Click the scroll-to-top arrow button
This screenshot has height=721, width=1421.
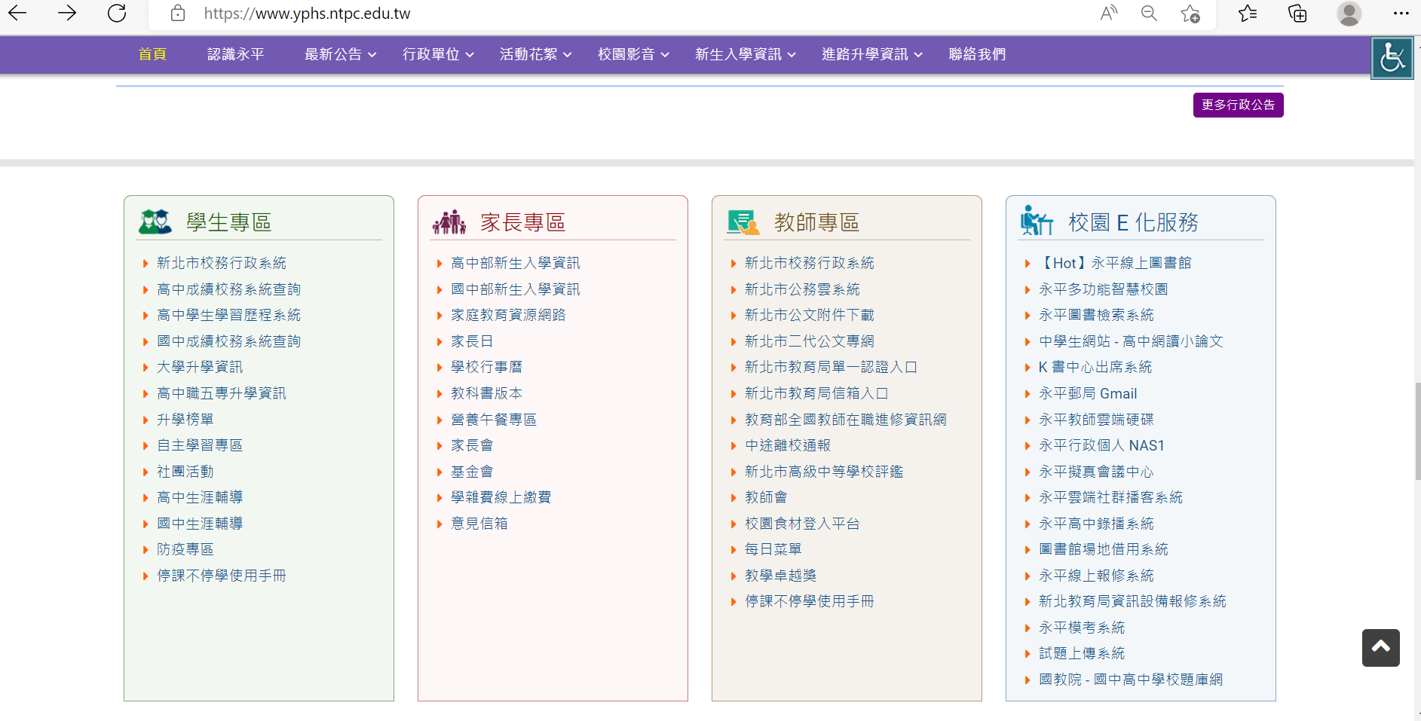[1380, 647]
